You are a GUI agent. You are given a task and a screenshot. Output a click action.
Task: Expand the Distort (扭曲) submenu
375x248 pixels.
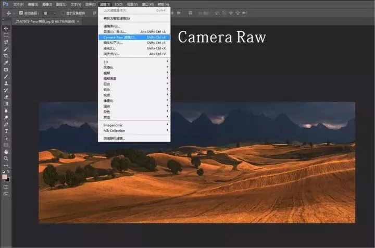(x=134, y=84)
